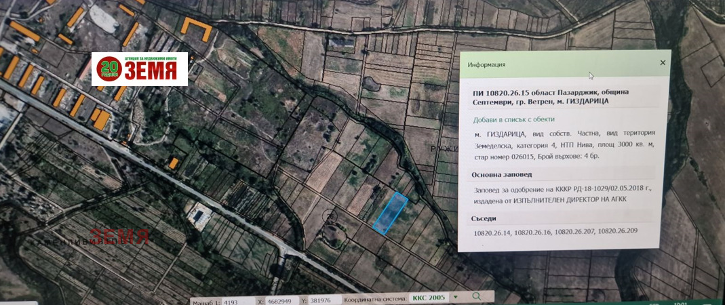This screenshot has width=725, height=305.
Task: Click the red ЗЕМЯ watermark on map
Action: (x=119, y=236)
